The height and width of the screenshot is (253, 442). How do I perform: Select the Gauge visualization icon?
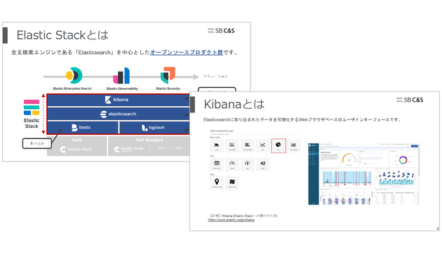[232, 164]
